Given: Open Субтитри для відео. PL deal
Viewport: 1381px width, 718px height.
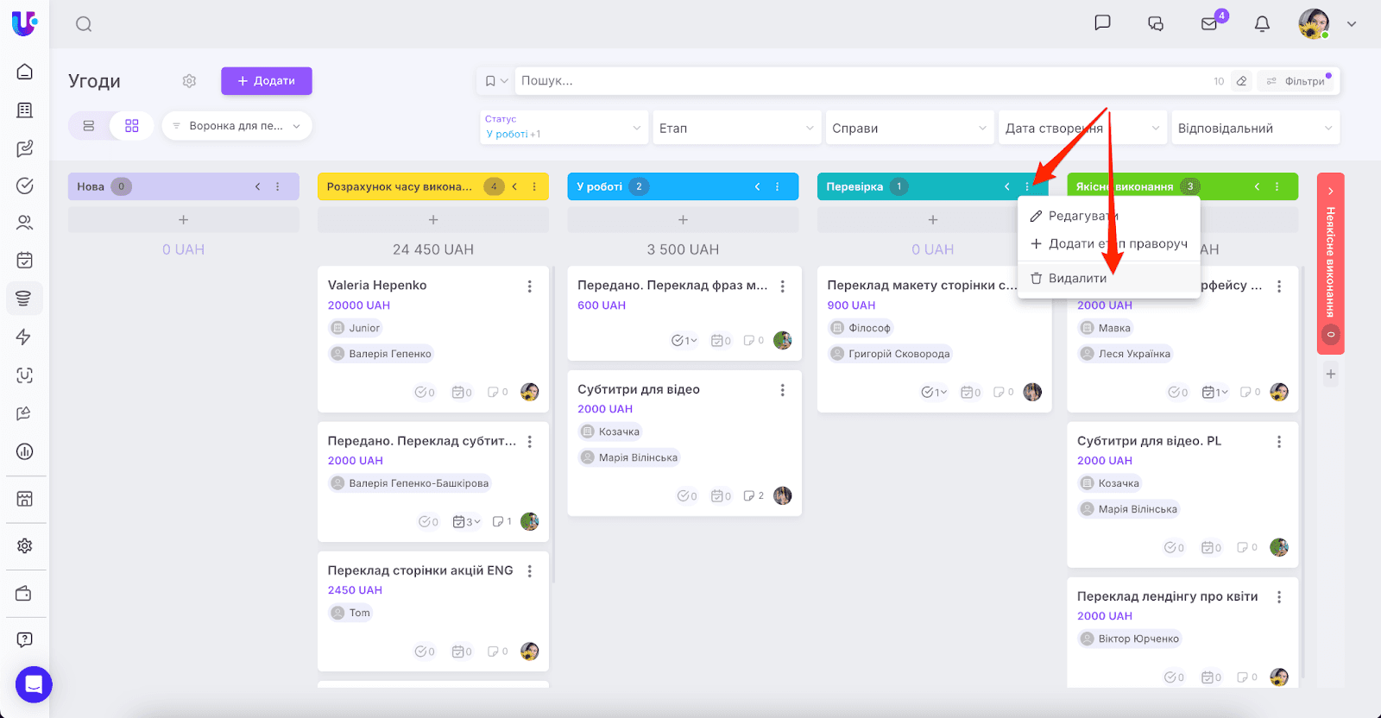Looking at the screenshot, I should [1149, 441].
